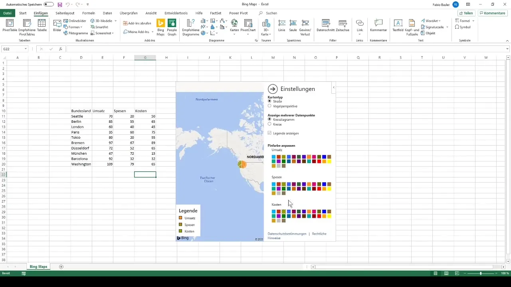
Task: Select the Kreise data point option
Action: 269,124
